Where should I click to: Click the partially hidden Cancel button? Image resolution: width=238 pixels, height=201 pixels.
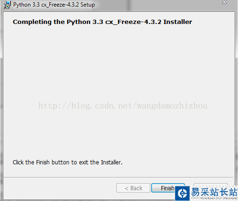(x=211, y=185)
